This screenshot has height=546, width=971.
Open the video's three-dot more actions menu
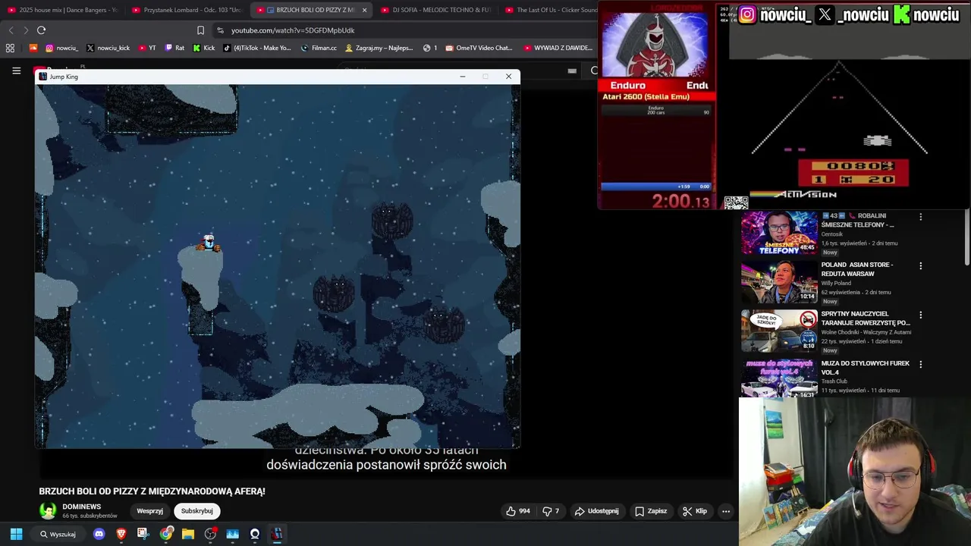(726, 511)
